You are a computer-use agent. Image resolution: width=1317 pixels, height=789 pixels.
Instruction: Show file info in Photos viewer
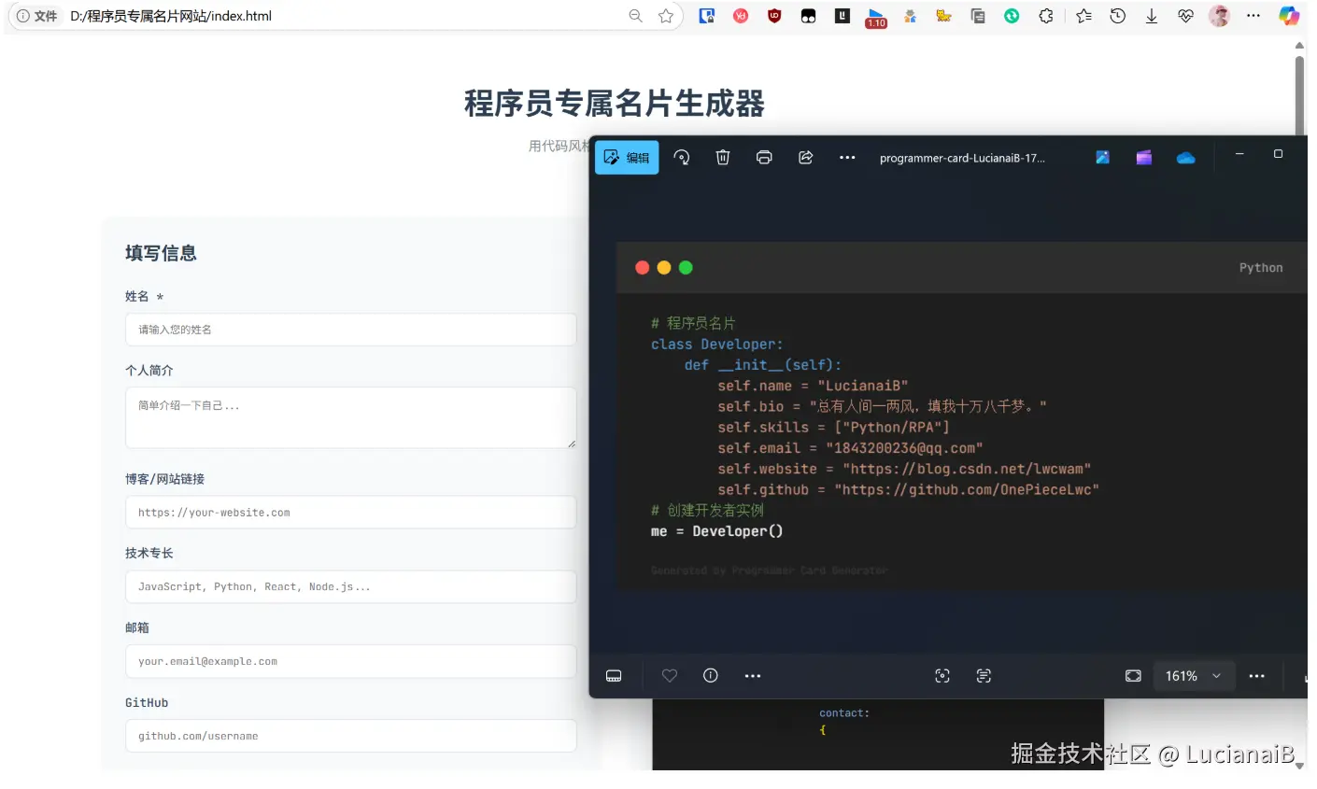coord(711,675)
